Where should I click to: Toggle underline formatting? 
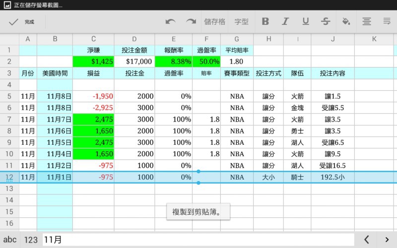coord(306,21)
